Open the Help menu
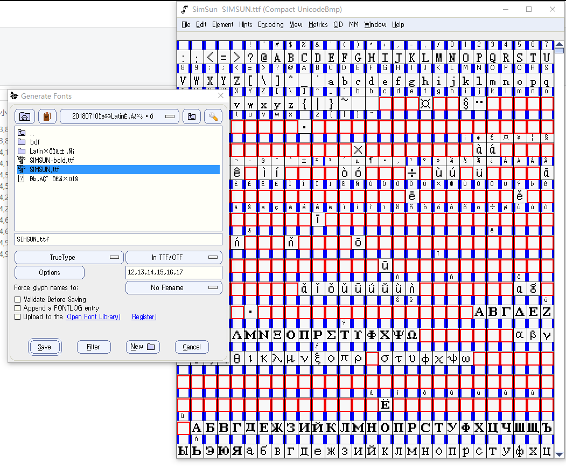This screenshot has height=468, width=566. point(398,25)
